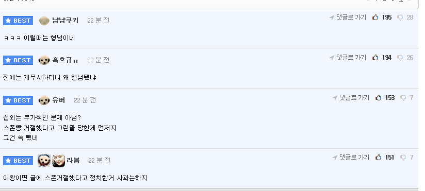The height and width of the screenshot is (191, 425).
Task: Click BEST badge on 라봄's comment
Action: 18,161
